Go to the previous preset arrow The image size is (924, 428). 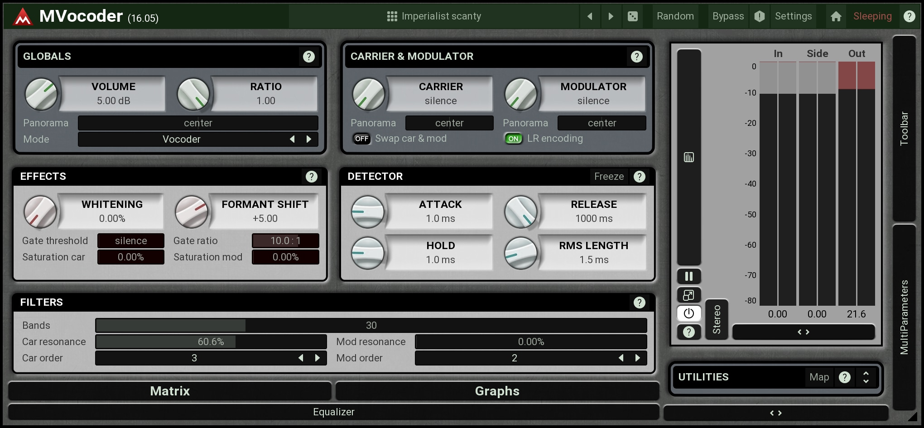[590, 16]
